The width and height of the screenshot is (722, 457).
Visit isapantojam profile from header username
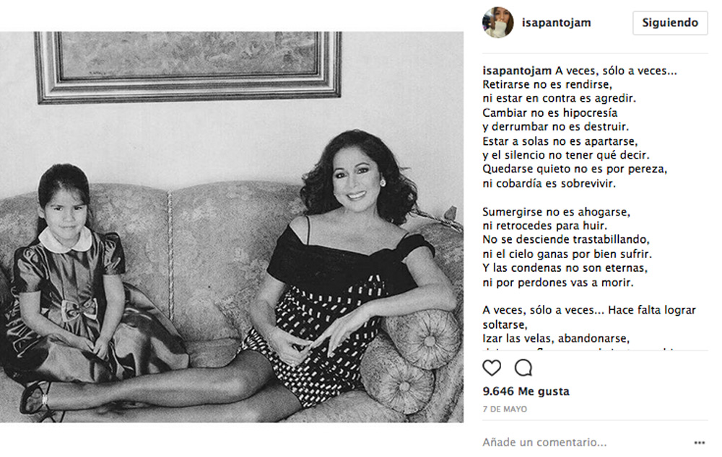(x=556, y=22)
